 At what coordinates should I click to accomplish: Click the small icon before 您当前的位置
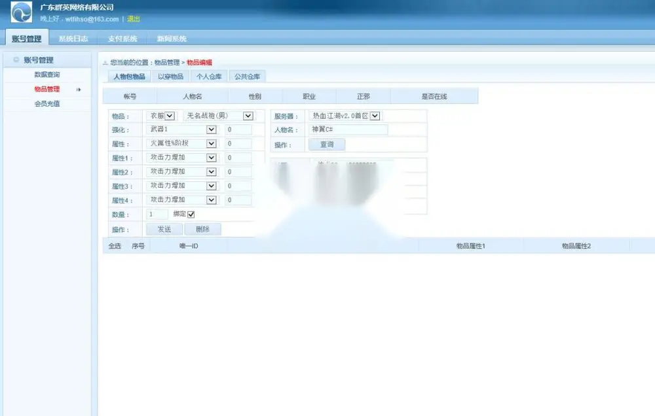tap(105, 63)
